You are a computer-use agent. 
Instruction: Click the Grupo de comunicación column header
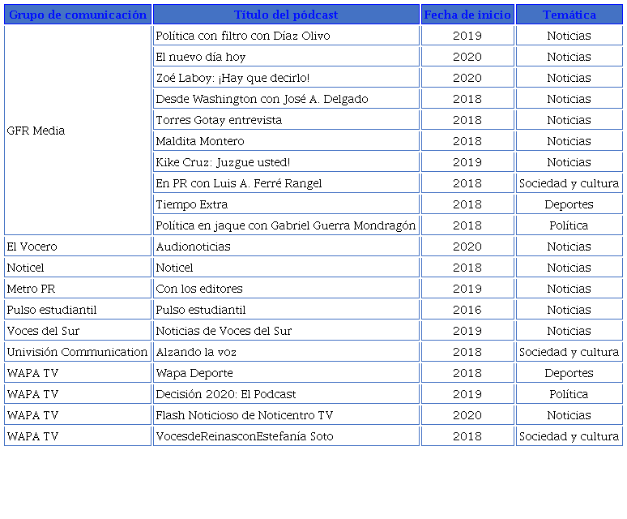(78, 15)
